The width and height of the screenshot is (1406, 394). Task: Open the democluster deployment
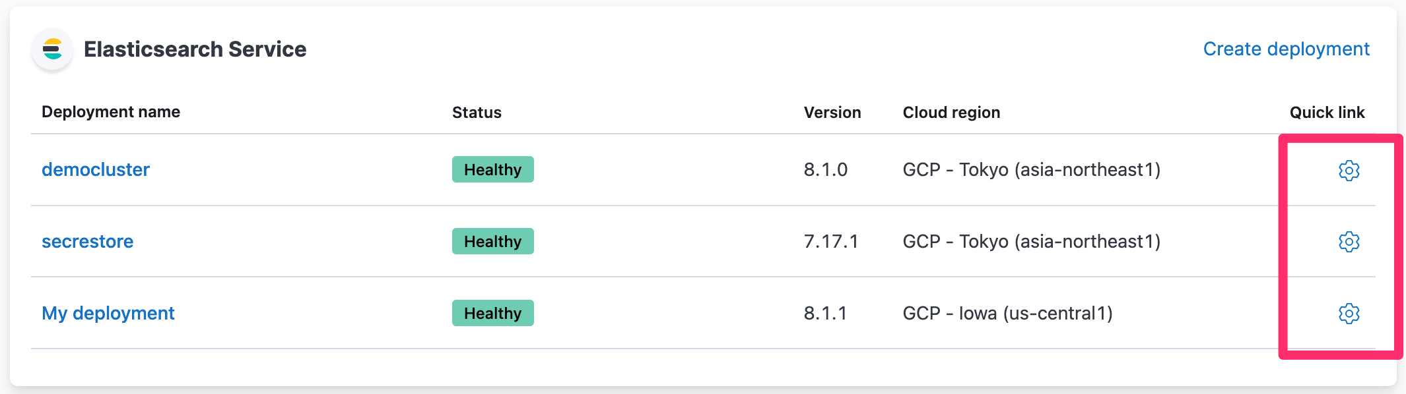point(96,170)
